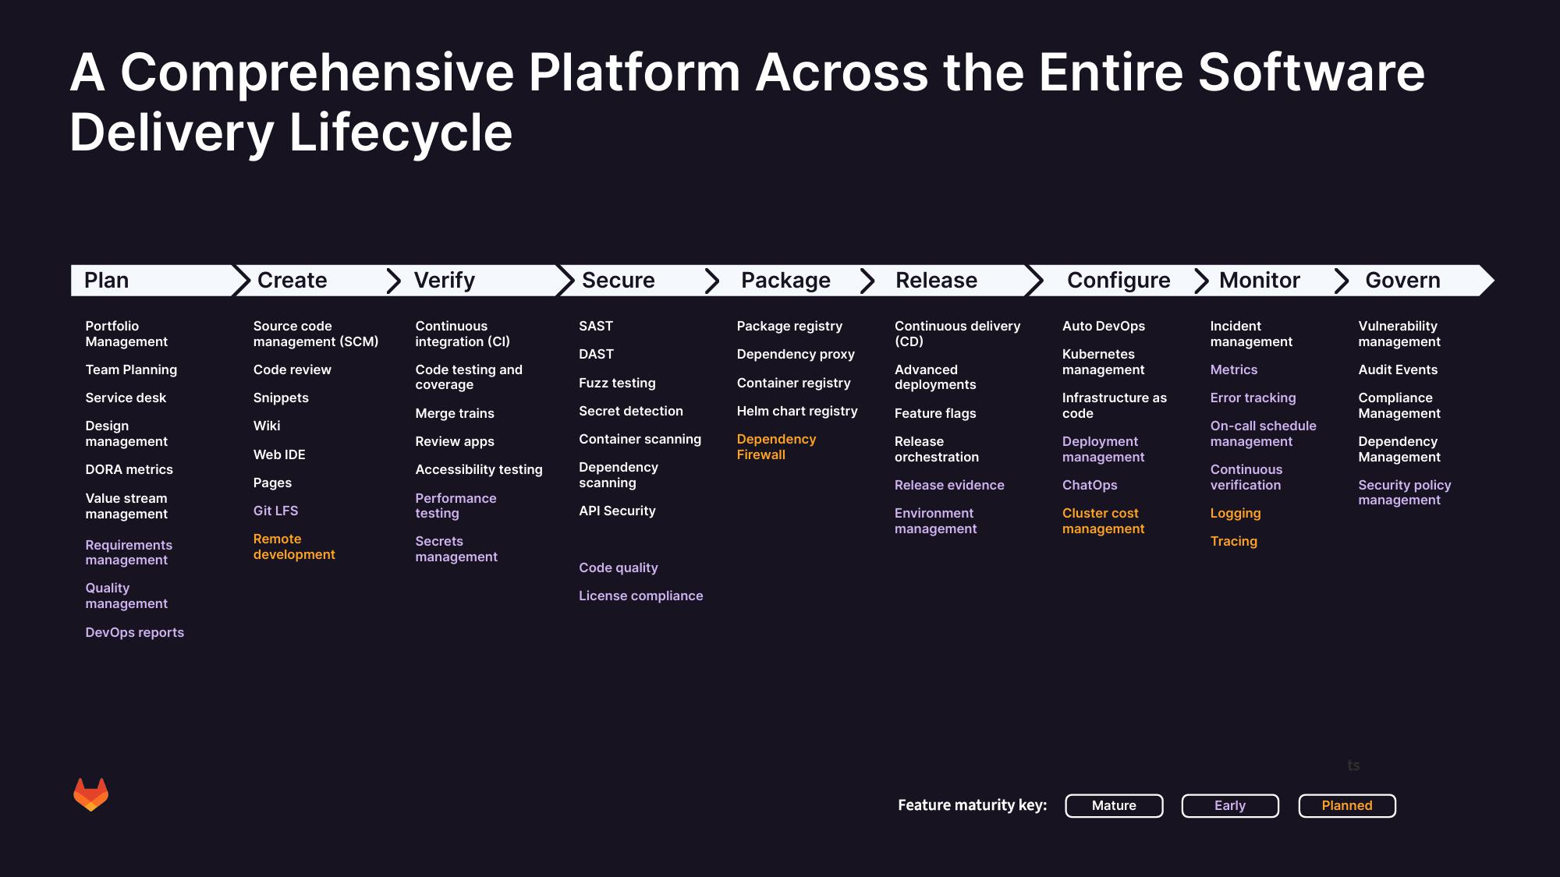The image size is (1560, 877).
Task: Expand the Configure stage section
Action: 1119,280
